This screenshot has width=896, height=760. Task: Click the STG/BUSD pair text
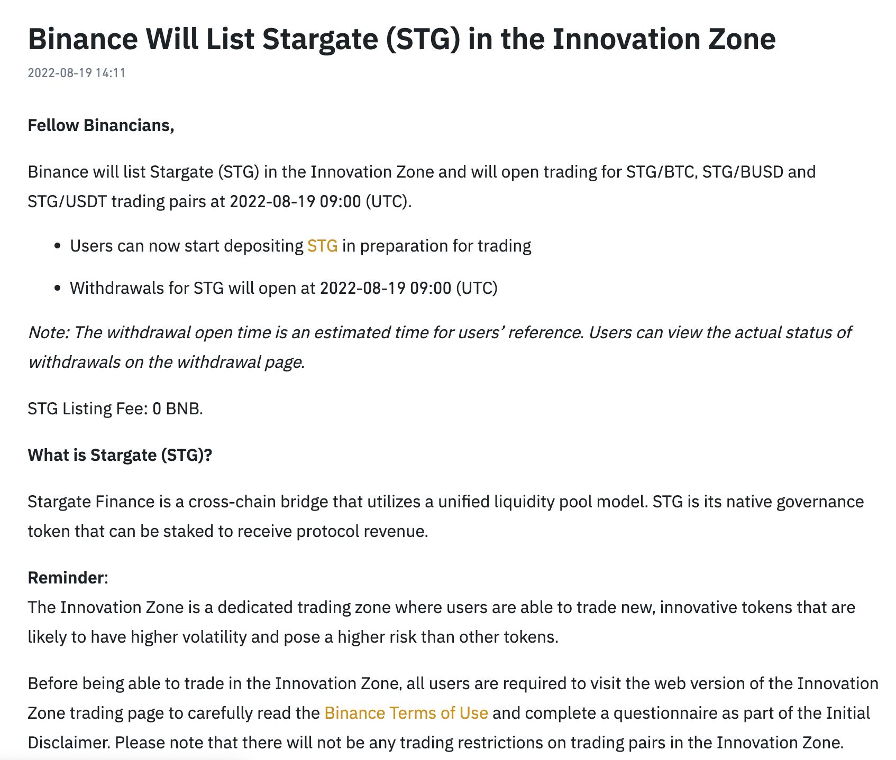[743, 172]
